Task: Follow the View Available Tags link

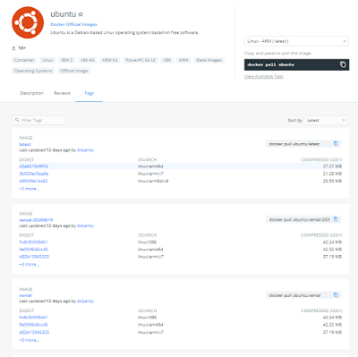Action: pos(264,76)
